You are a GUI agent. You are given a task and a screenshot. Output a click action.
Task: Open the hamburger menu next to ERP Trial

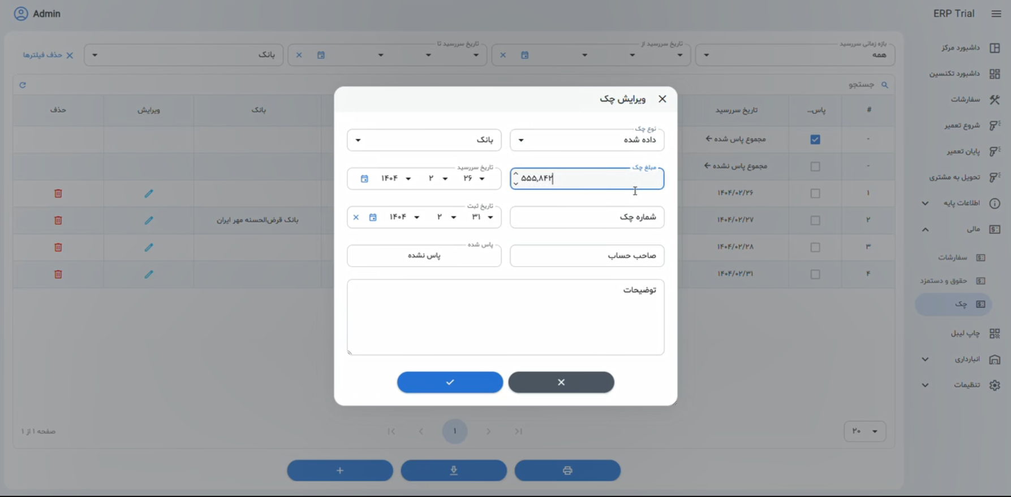click(996, 14)
